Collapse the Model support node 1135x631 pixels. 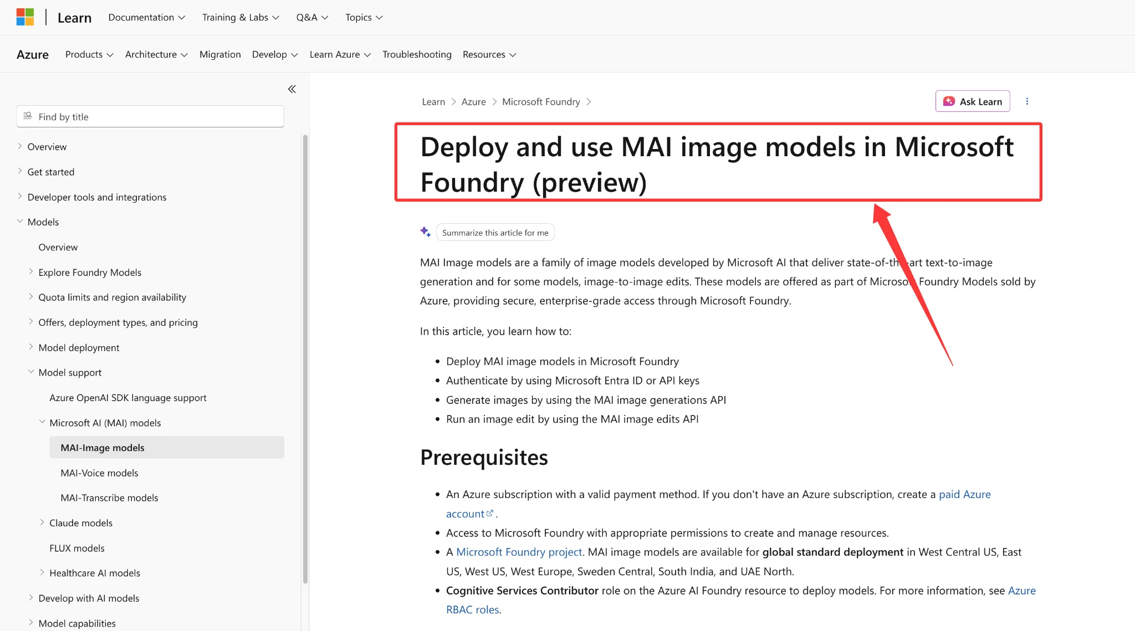click(x=31, y=372)
